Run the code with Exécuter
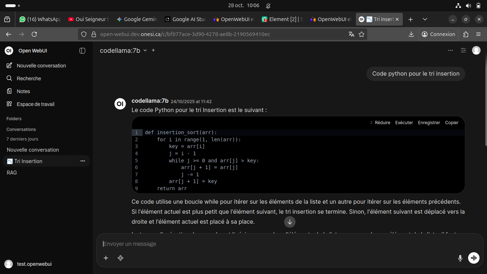 click(404, 123)
